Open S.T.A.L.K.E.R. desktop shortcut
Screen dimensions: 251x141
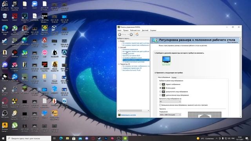[15, 103]
